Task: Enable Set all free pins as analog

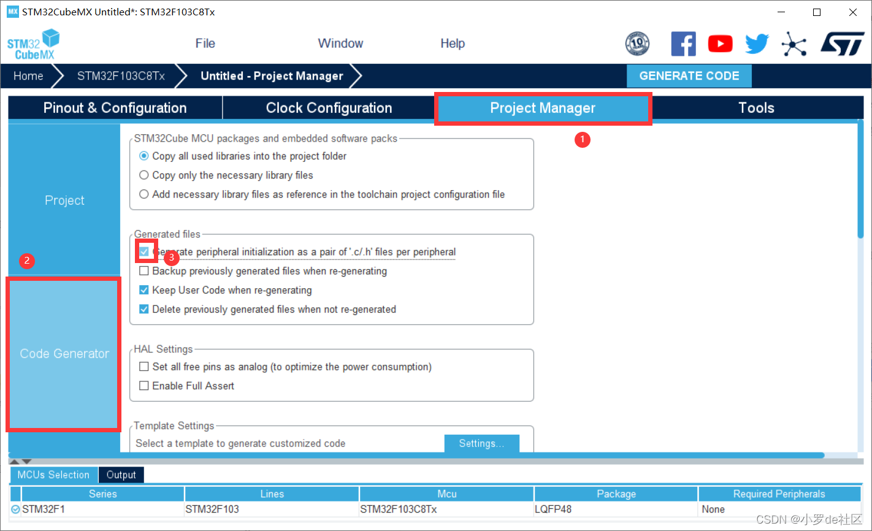Action: (144, 367)
